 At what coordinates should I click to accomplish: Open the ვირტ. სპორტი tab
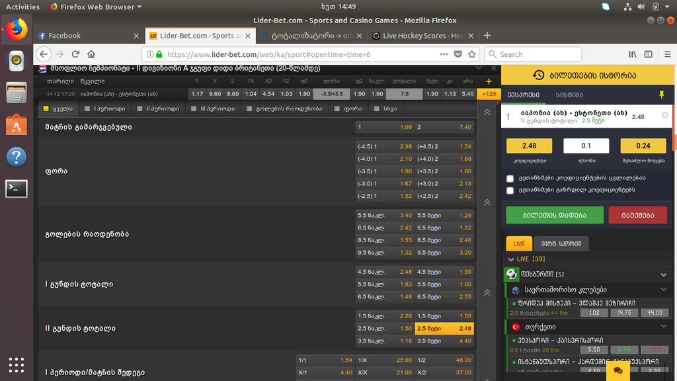coord(561,243)
